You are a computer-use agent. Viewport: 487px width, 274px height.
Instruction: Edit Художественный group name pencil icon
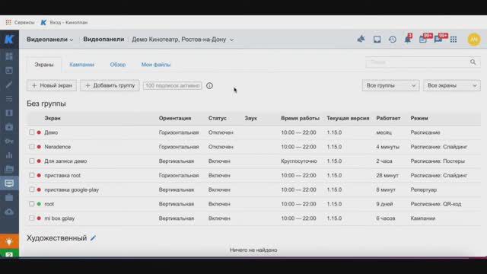click(x=93, y=238)
